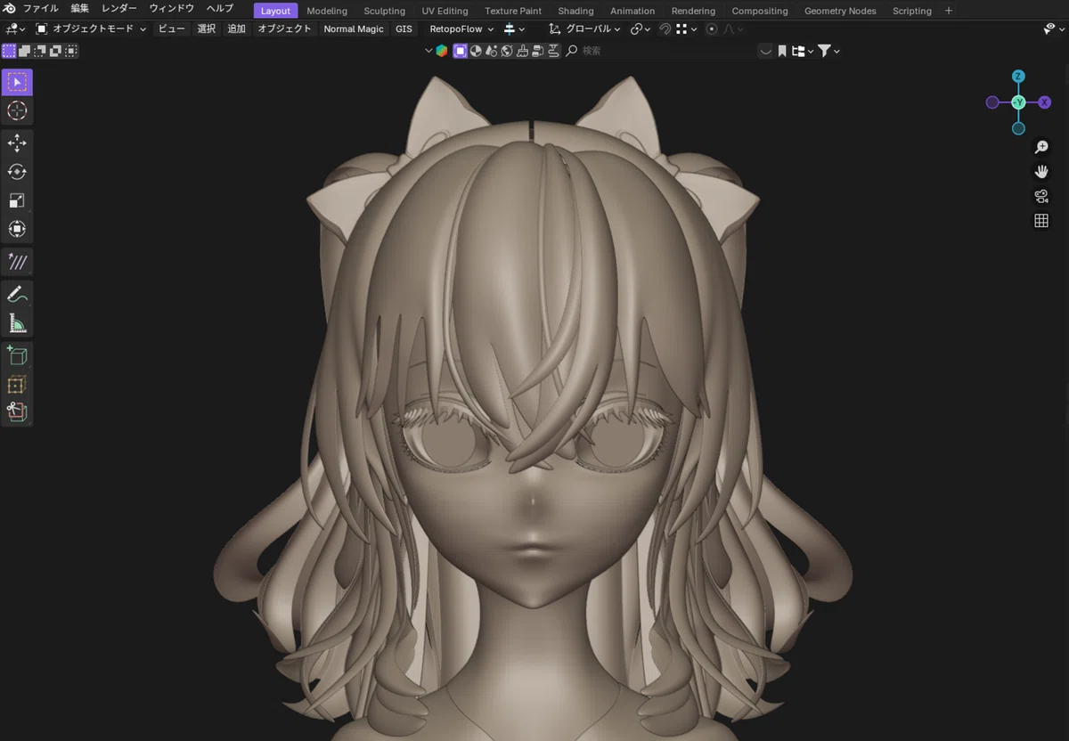Screen dimensions: 1069x741
Task: Enable invert selection mode icon
Action: pos(55,51)
